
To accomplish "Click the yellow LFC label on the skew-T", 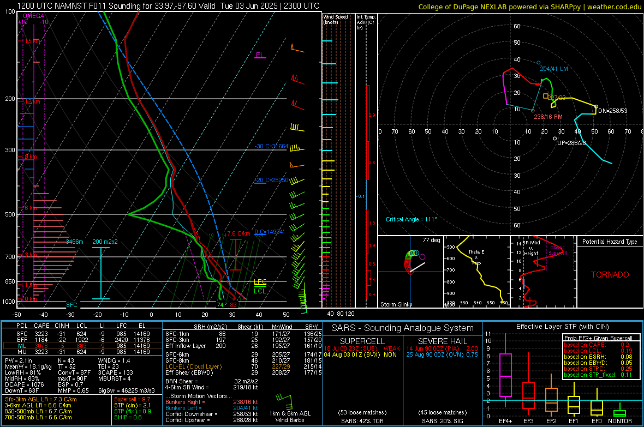I will (260, 281).
